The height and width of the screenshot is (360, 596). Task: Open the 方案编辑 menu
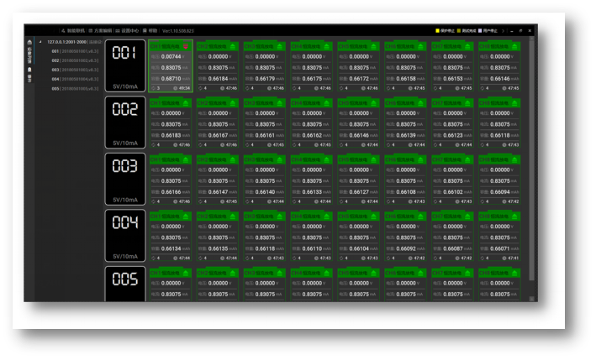point(100,31)
